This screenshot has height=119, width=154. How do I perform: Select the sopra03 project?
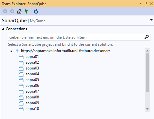click(32, 68)
